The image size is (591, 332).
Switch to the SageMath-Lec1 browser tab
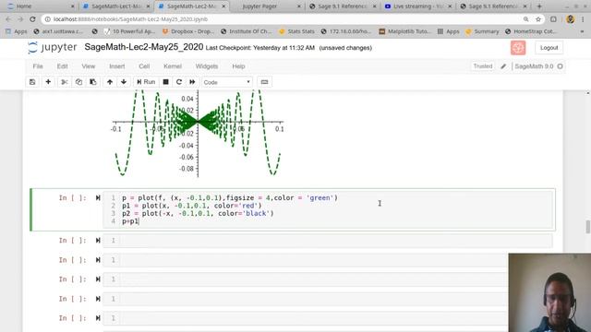(x=116, y=6)
